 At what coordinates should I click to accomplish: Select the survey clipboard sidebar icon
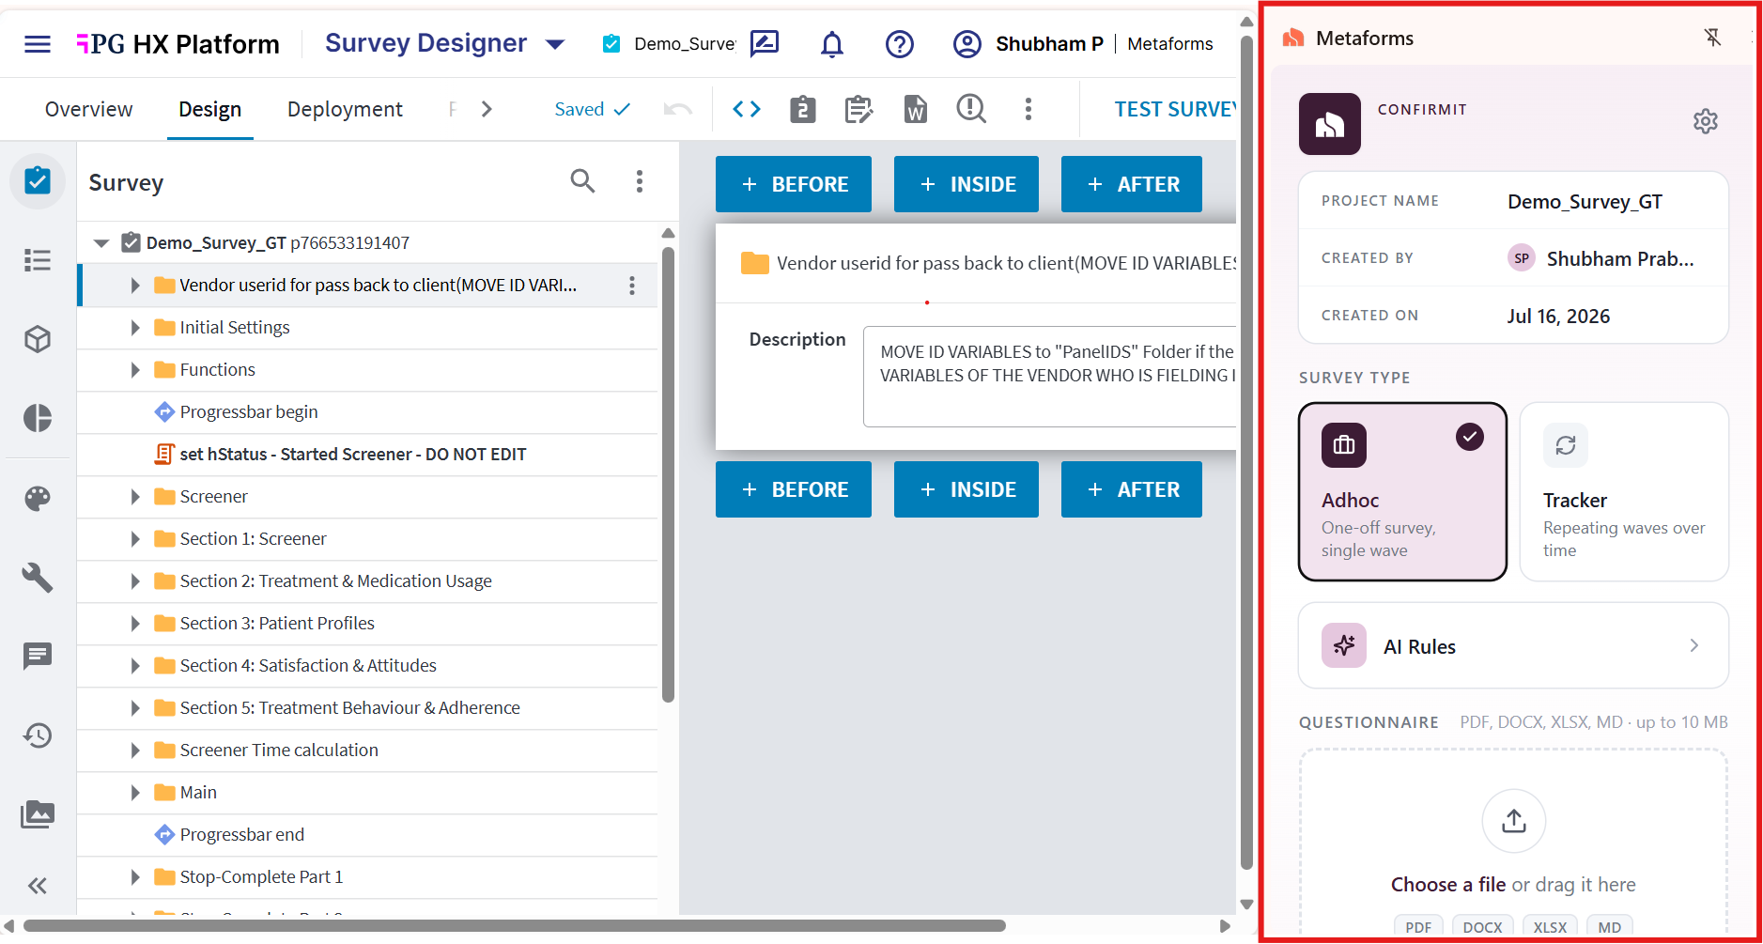(x=38, y=180)
